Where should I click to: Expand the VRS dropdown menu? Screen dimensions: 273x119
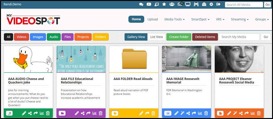coord(220,19)
